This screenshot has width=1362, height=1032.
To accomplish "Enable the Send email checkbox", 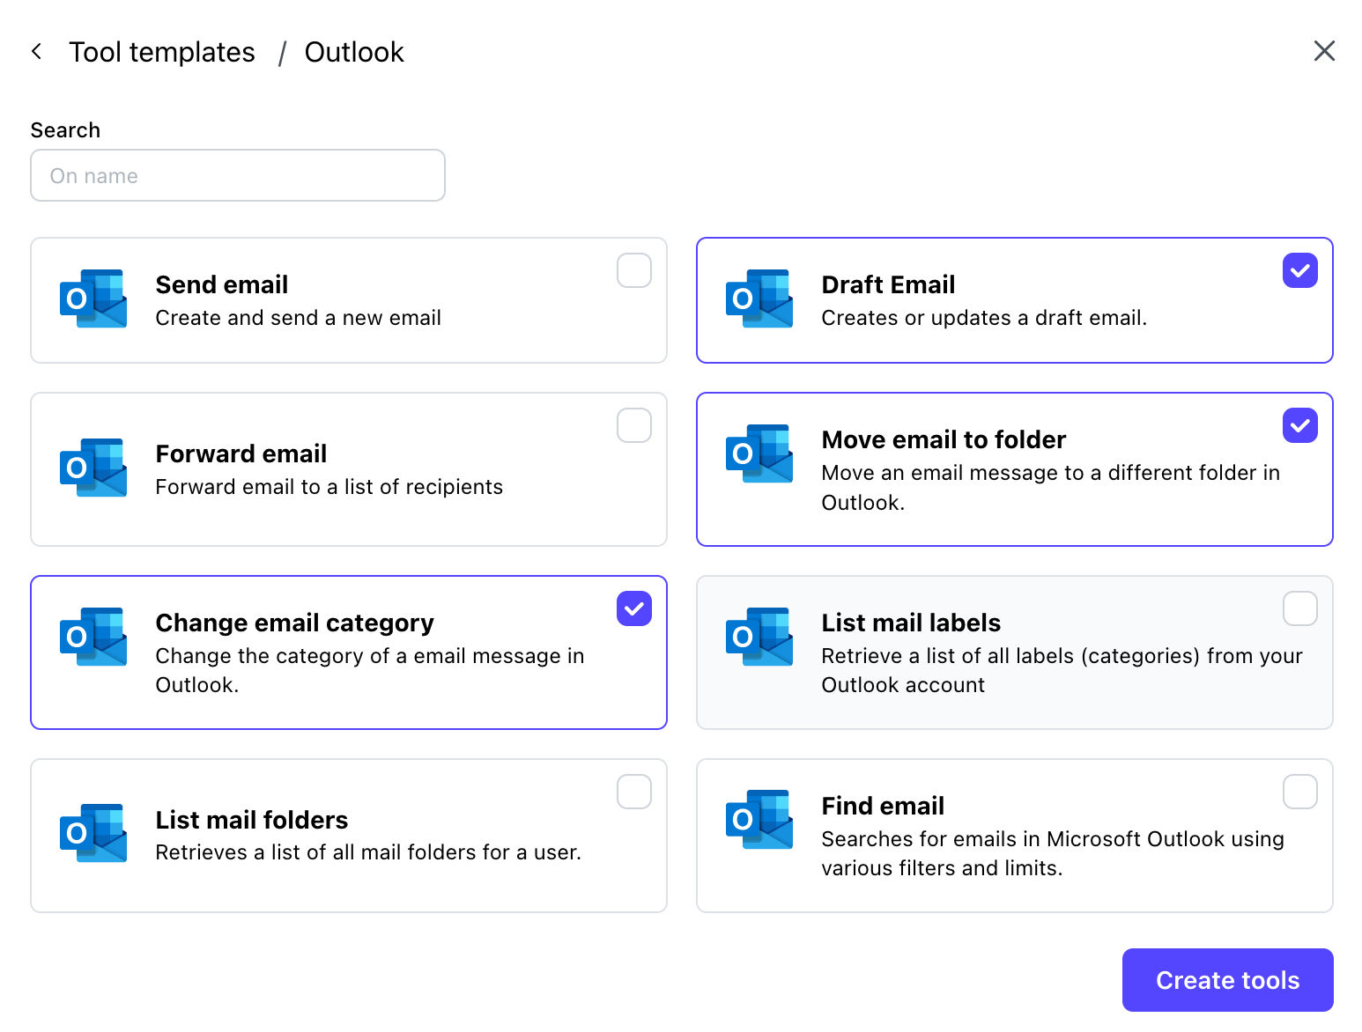I will coord(634,271).
